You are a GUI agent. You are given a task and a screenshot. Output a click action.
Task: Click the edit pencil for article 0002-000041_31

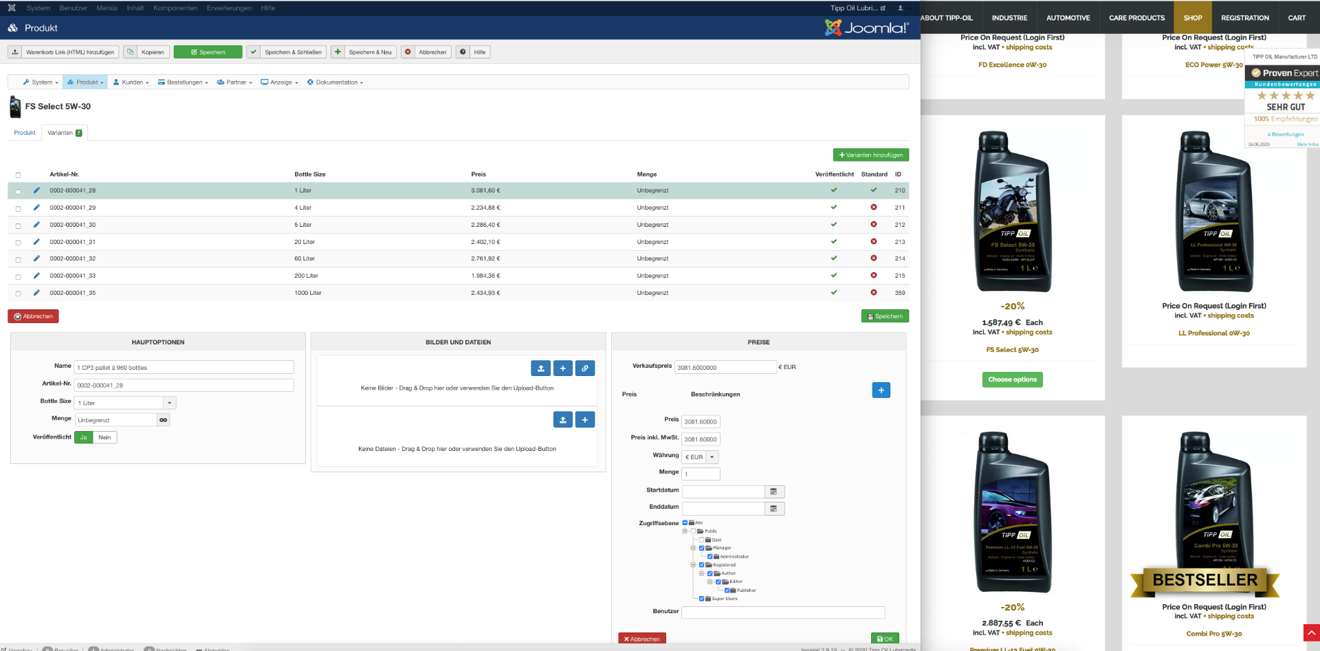36,241
